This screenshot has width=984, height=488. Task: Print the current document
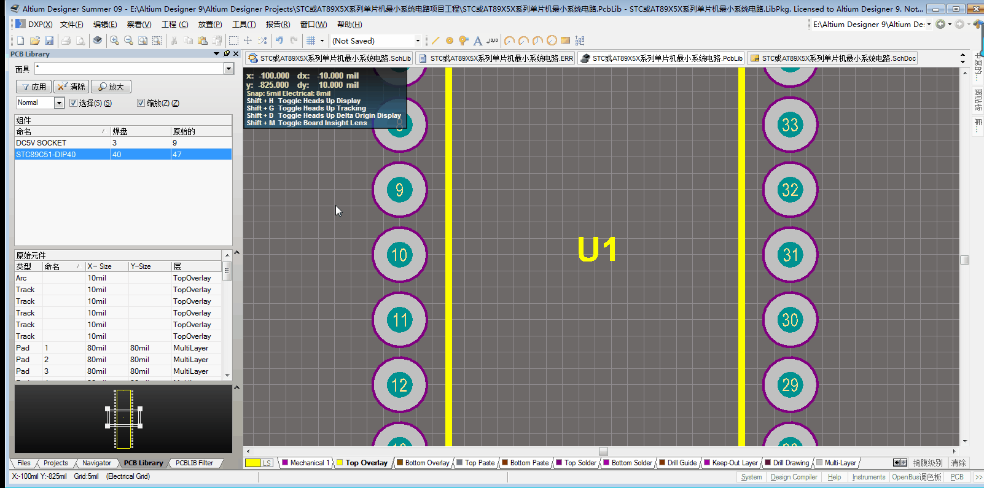point(66,41)
